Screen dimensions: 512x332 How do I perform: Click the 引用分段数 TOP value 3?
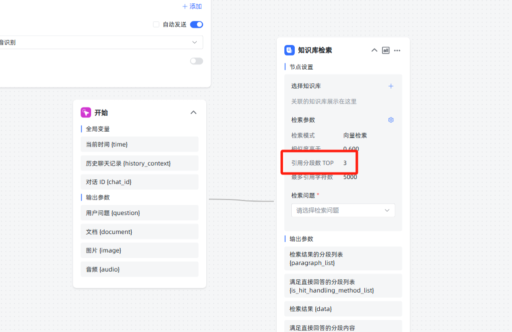click(x=345, y=162)
